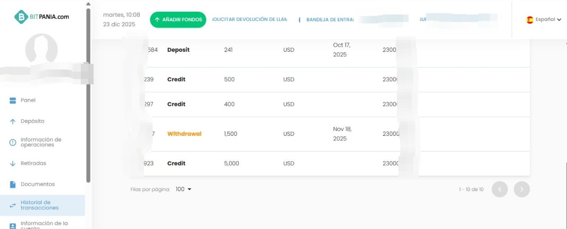Screen dimensions: 567x229
Task: Click the sidebar vertical scrollbar
Action: tap(89, 95)
